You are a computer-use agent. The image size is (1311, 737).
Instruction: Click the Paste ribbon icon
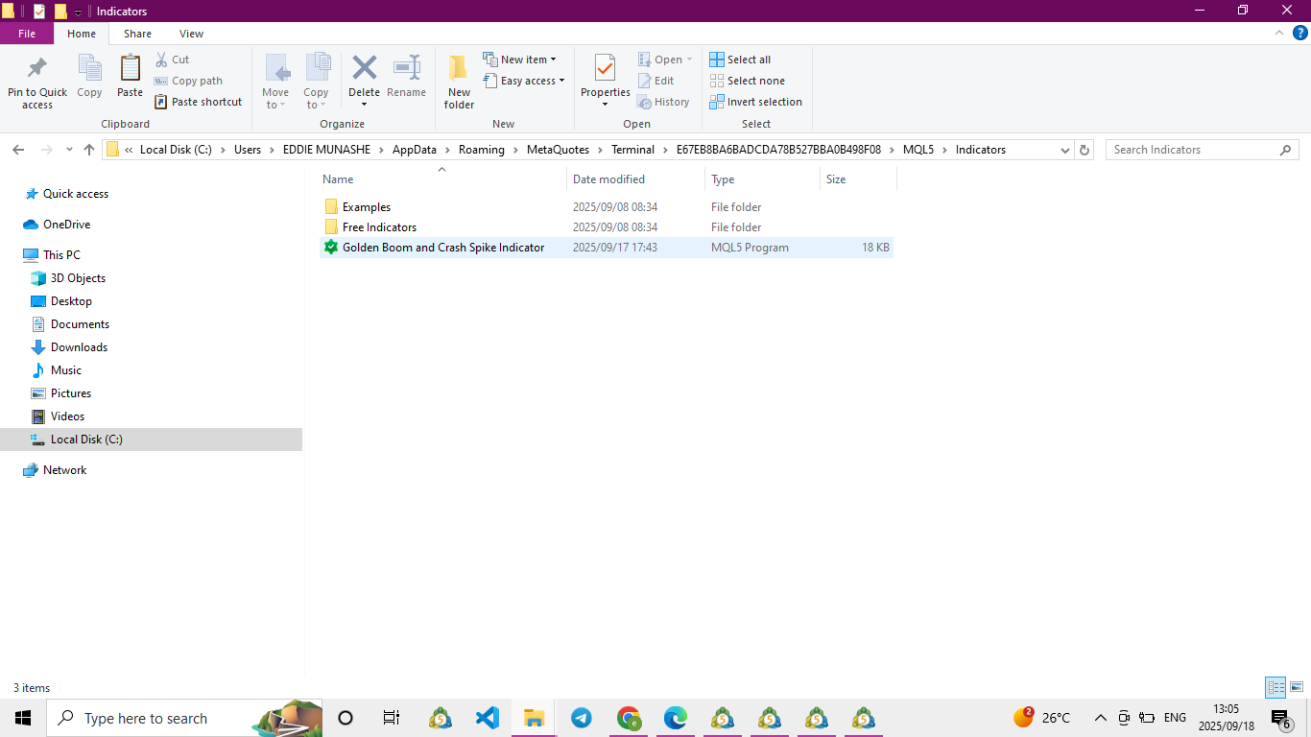click(x=130, y=77)
